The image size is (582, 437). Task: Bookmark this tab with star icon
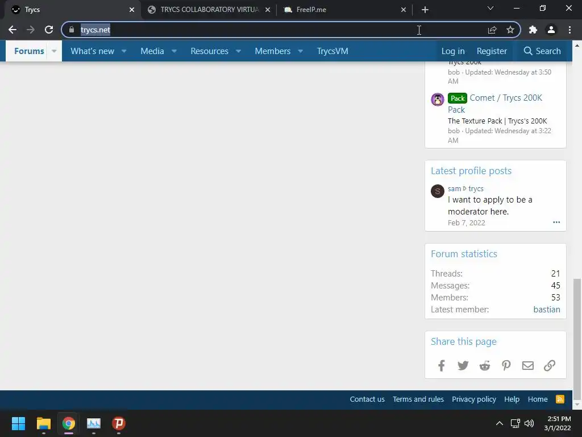click(x=510, y=30)
